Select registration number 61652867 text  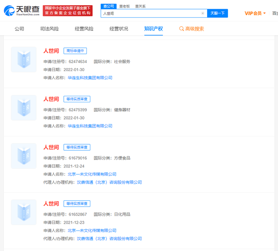point(78,215)
